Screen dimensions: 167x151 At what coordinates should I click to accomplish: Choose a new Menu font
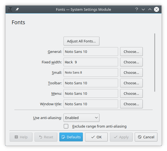(x=131, y=93)
